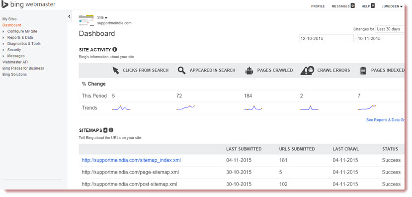
Task: Click the Pages Crawled robot icon
Action: coord(249,71)
